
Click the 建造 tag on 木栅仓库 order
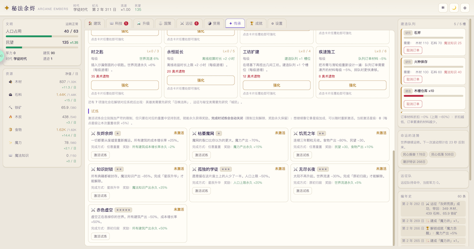pyautogui.click(x=408, y=91)
